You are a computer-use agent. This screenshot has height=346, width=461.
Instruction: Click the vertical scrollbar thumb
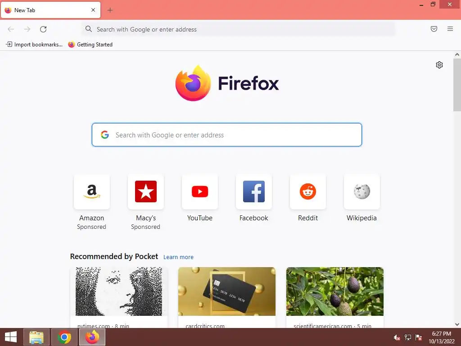pos(457,85)
